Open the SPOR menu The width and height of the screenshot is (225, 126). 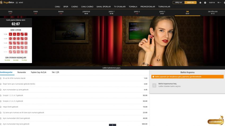[x=66, y=7]
